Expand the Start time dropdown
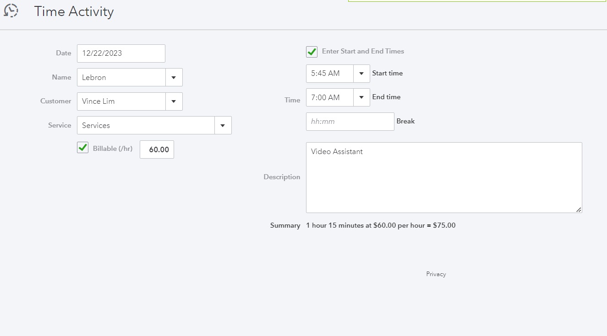The image size is (607, 336). (x=361, y=74)
